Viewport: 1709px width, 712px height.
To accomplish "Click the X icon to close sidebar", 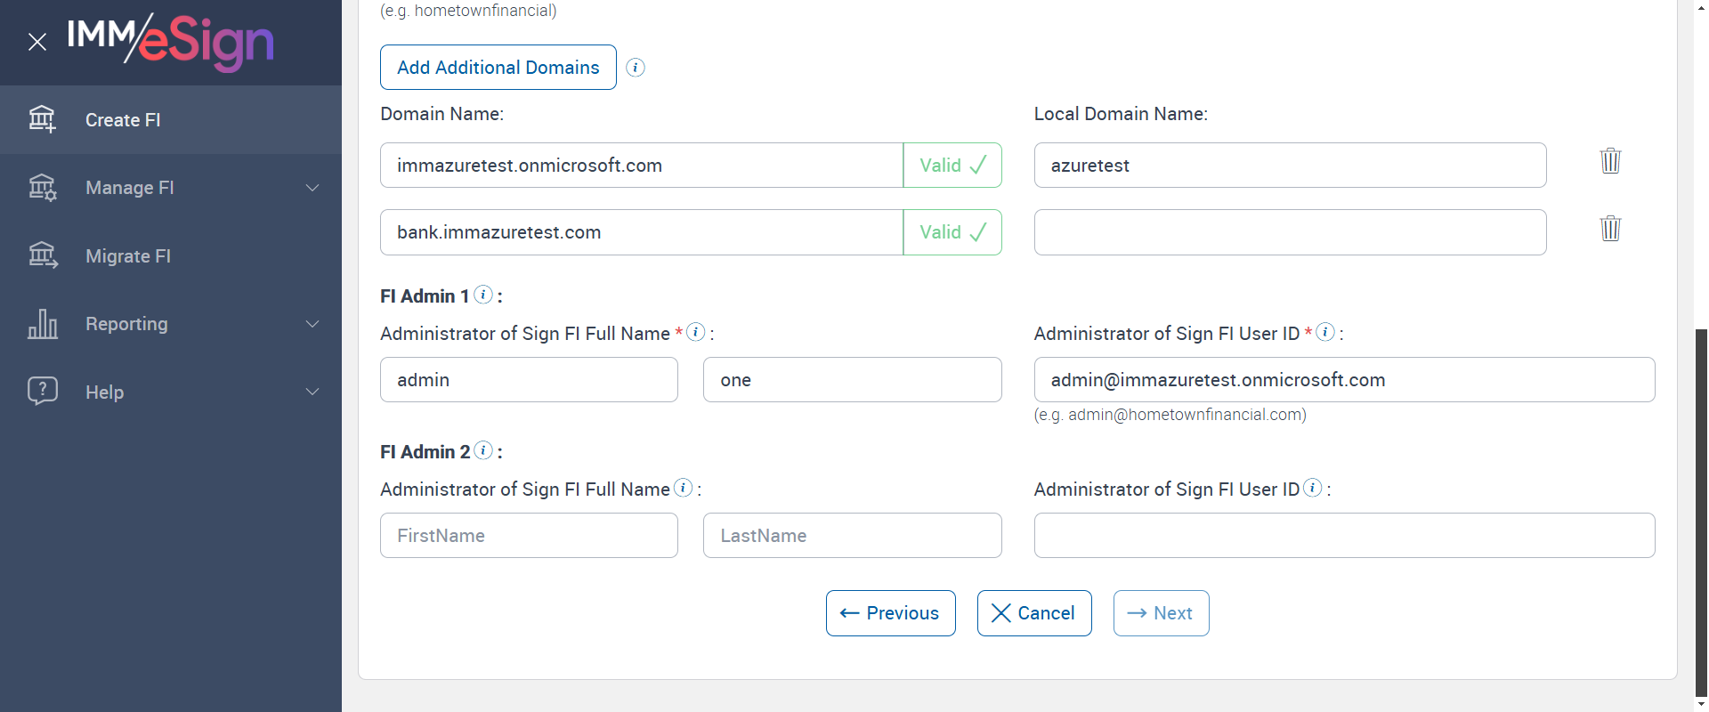I will (37, 42).
